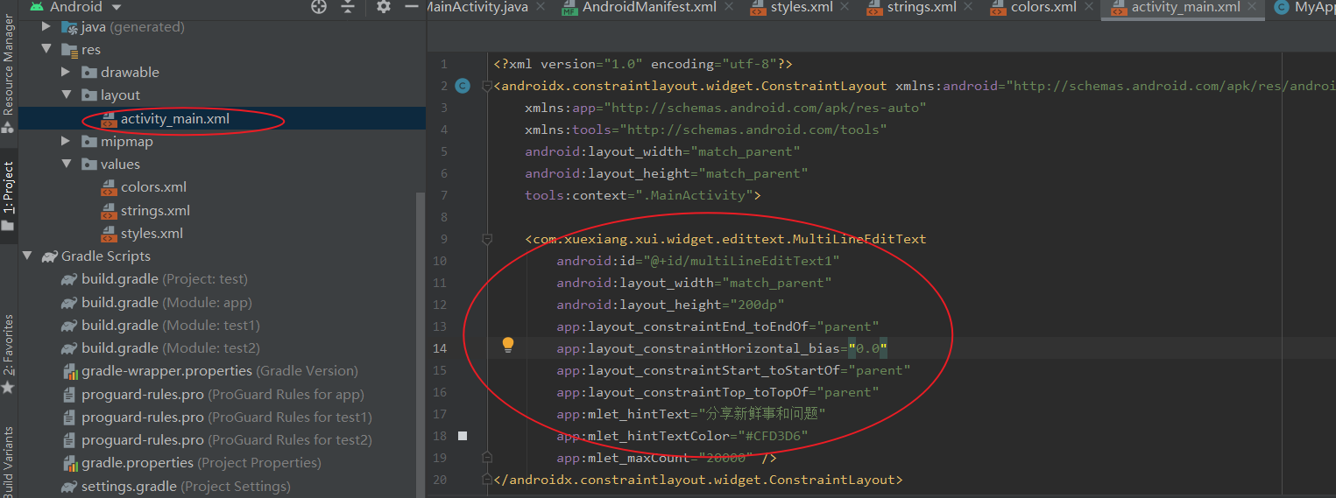Select colors.xml in the values folder

[153, 187]
